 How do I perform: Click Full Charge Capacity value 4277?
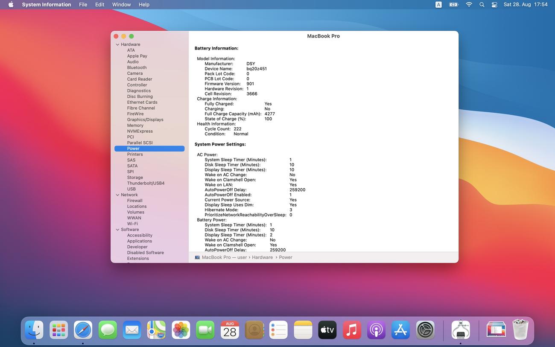click(270, 114)
